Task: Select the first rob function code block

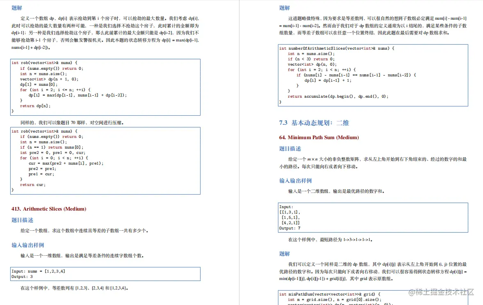Action: point(105,87)
